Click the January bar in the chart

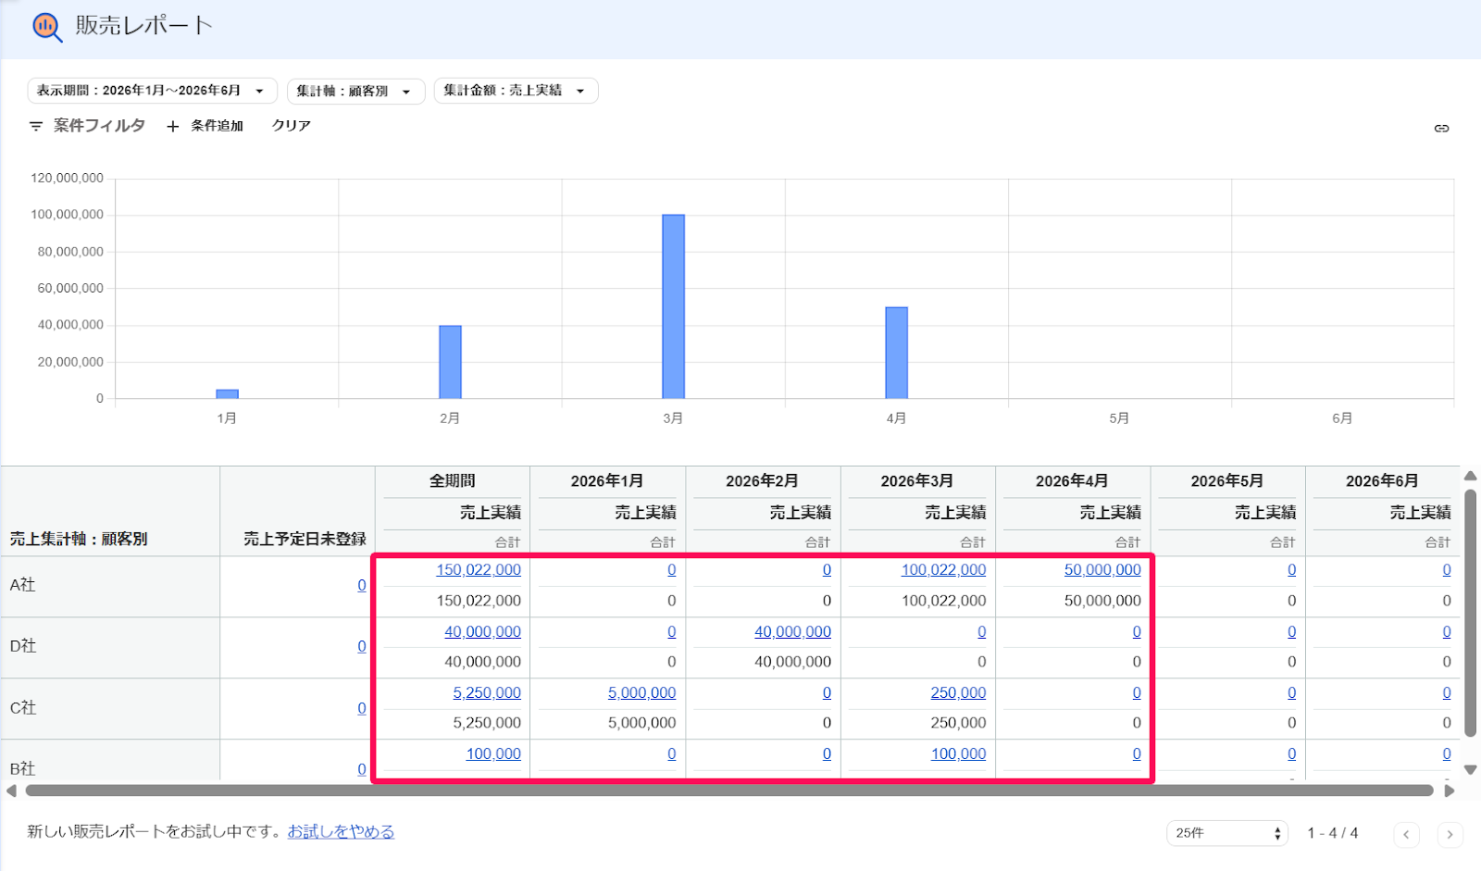point(227,394)
